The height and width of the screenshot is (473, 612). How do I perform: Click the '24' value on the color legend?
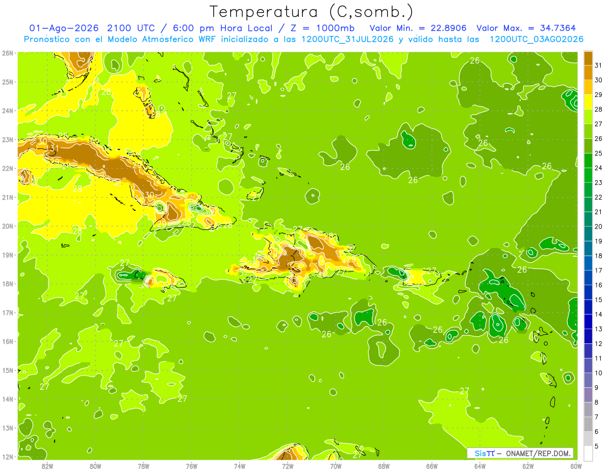coord(599,168)
